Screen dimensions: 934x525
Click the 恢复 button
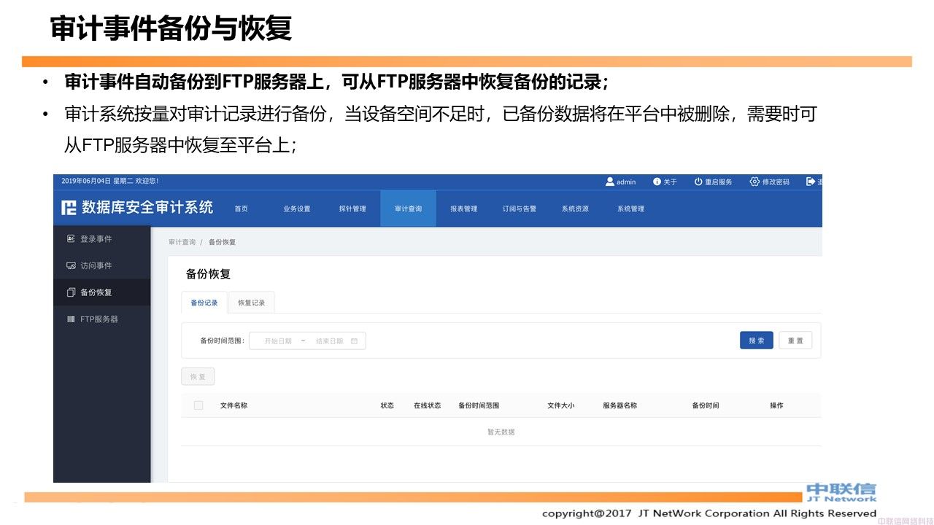(198, 377)
